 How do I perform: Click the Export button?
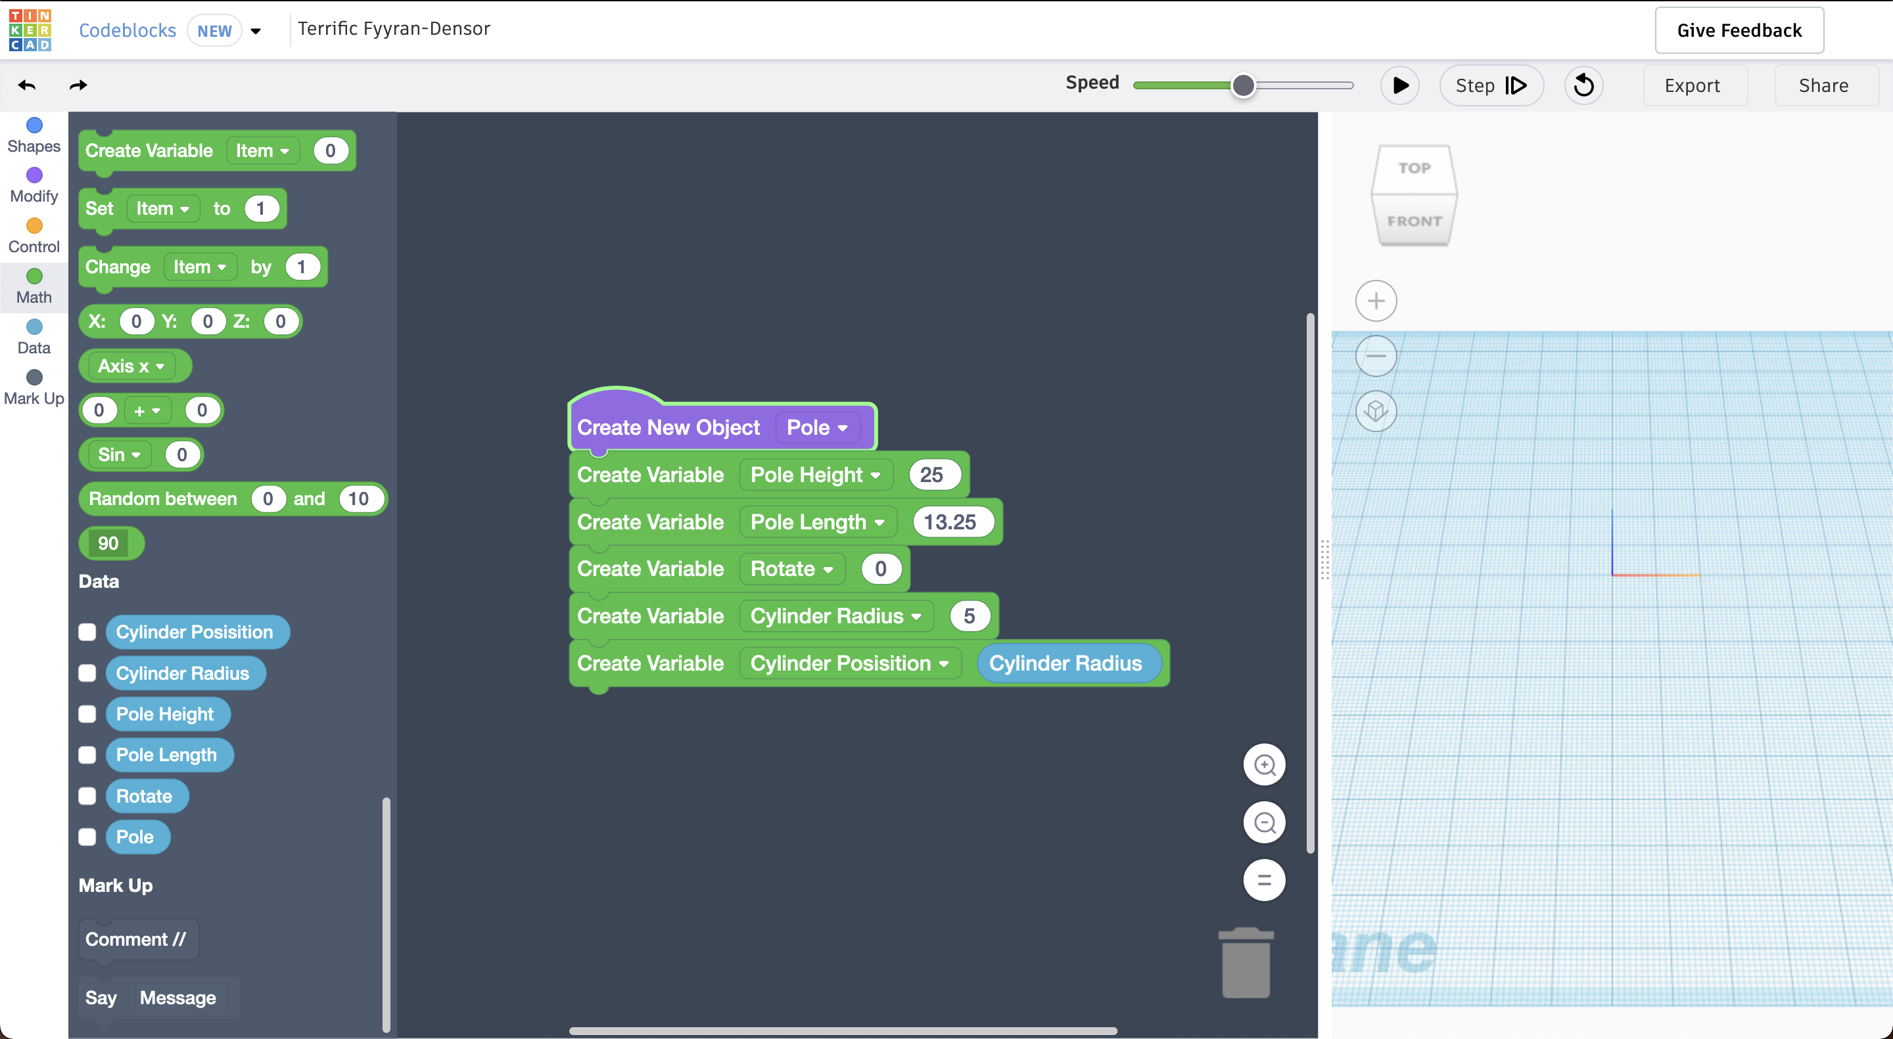1692,86
